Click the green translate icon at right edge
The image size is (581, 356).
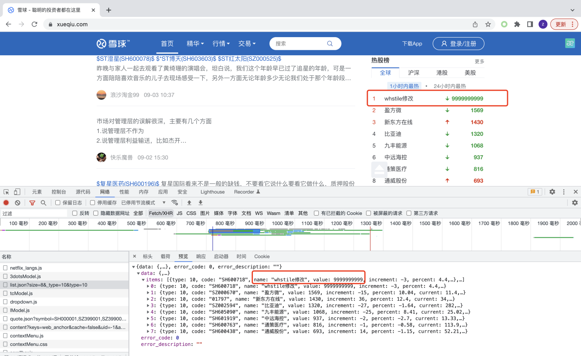(x=570, y=43)
